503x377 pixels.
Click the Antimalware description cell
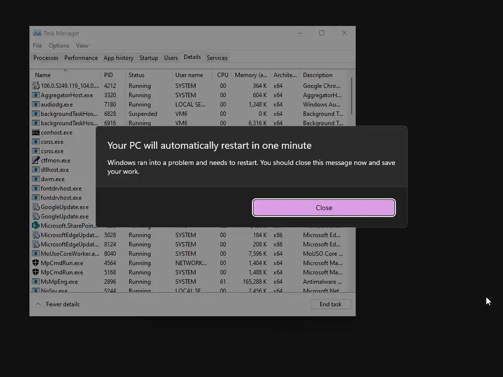pos(322,281)
